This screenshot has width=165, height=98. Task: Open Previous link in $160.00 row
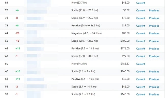point(154,72)
